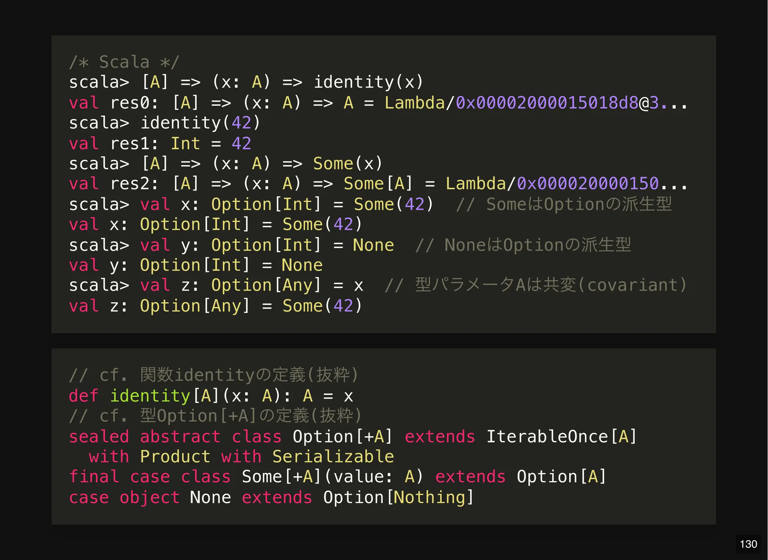Image resolution: width=768 pixels, height=560 pixels.
Task: Click the 'scala> val x: Option[Int] = Some(42)' input
Action: click(251, 204)
